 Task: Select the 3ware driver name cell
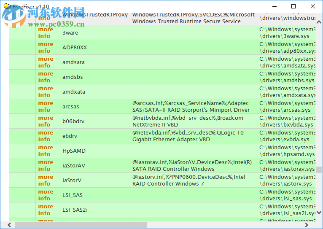click(x=95, y=32)
